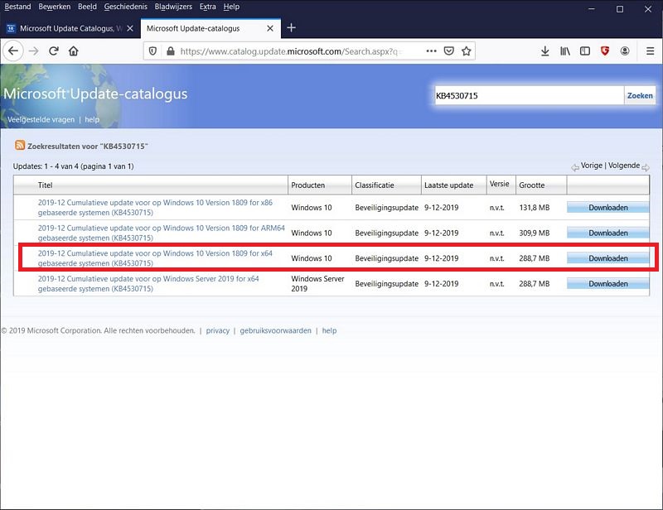The image size is (663, 510).
Task: Download the ARM64 update
Action: point(608,233)
